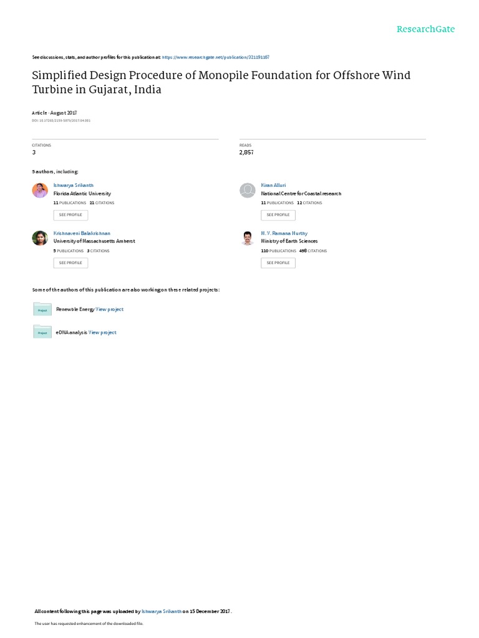
Task: Click Ishwarya Srikanth's profile photo
Action: [x=40, y=190]
